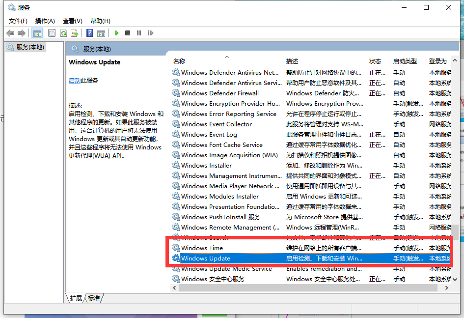Switch to the 标准 tab
The image size is (464, 318).
click(x=94, y=298)
